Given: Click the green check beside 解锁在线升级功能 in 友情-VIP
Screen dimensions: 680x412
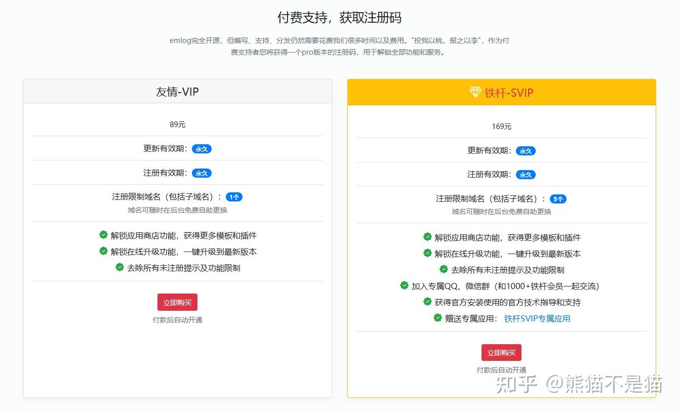Looking at the screenshot, I should (x=104, y=252).
